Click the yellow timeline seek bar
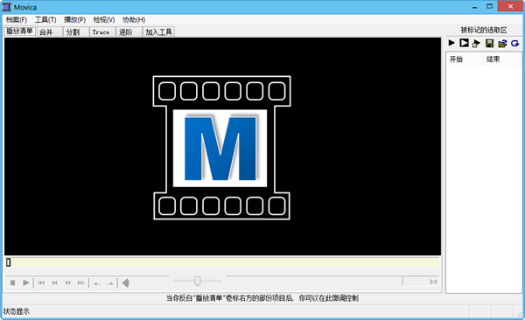The image size is (525, 320). (x=222, y=262)
